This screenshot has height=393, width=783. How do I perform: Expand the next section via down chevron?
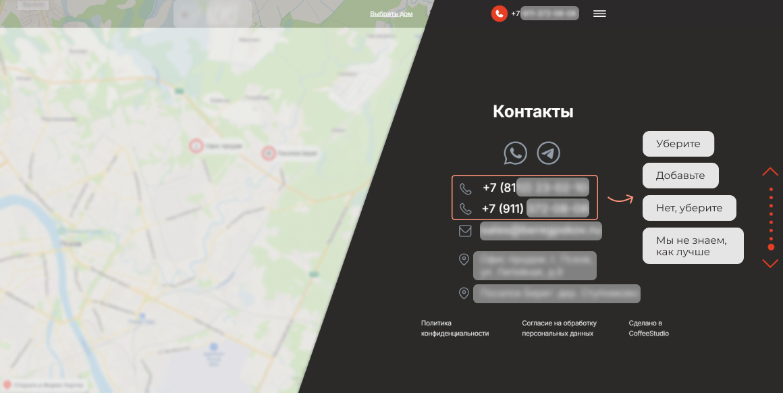coord(770,263)
